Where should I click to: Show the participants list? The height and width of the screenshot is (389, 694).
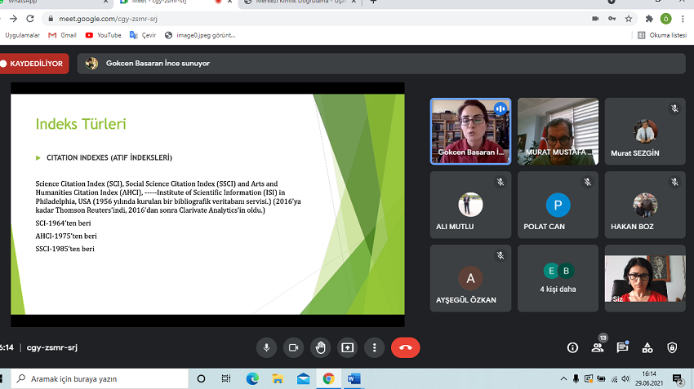tap(598, 347)
